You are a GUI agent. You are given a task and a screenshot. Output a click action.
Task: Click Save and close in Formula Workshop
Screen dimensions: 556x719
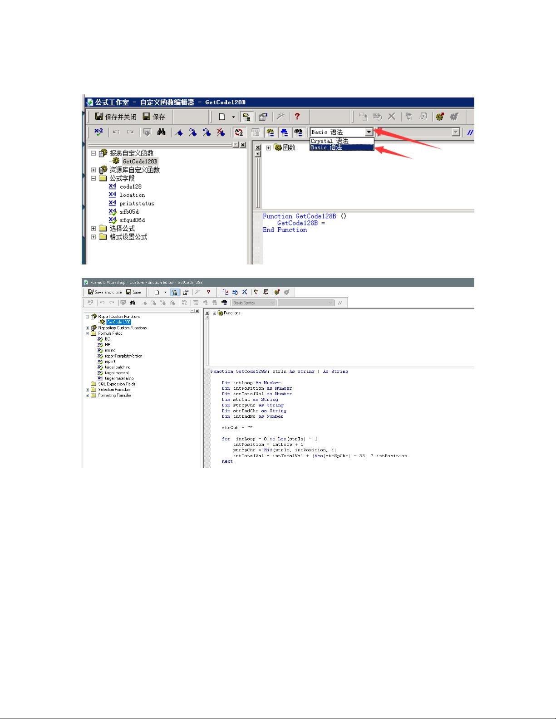point(105,292)
